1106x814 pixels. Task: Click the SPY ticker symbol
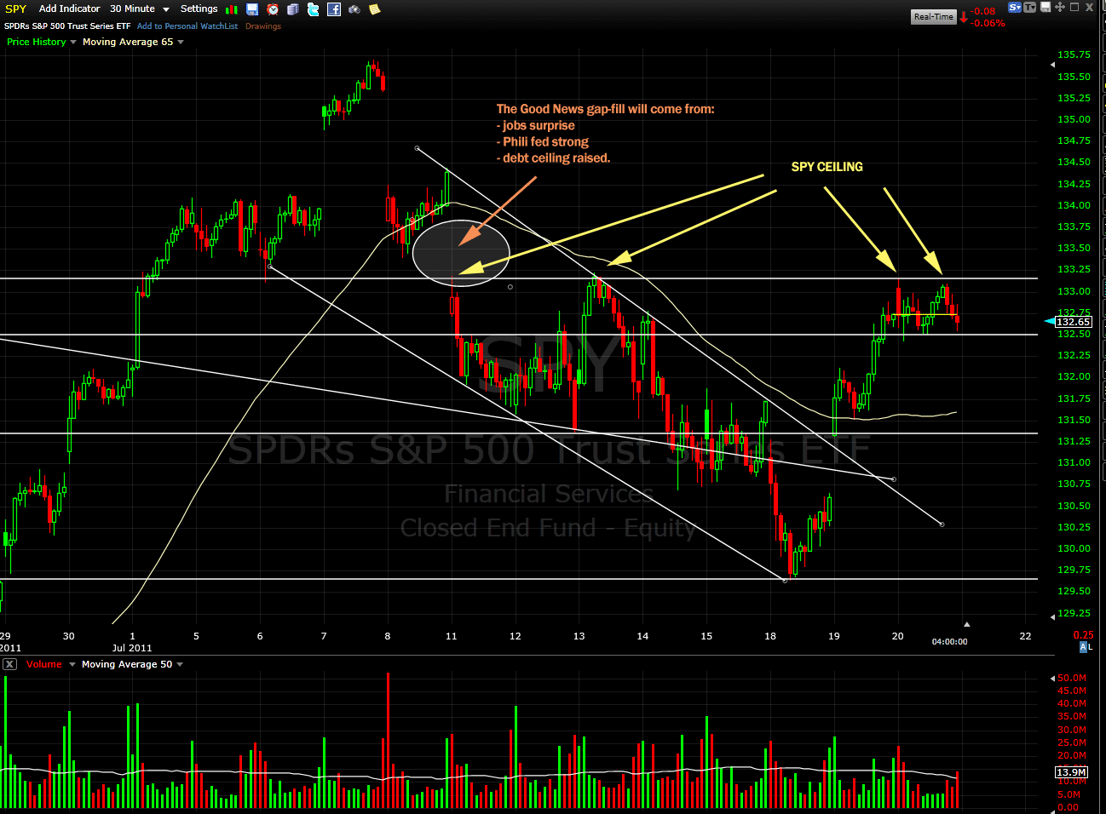[16, 9]
